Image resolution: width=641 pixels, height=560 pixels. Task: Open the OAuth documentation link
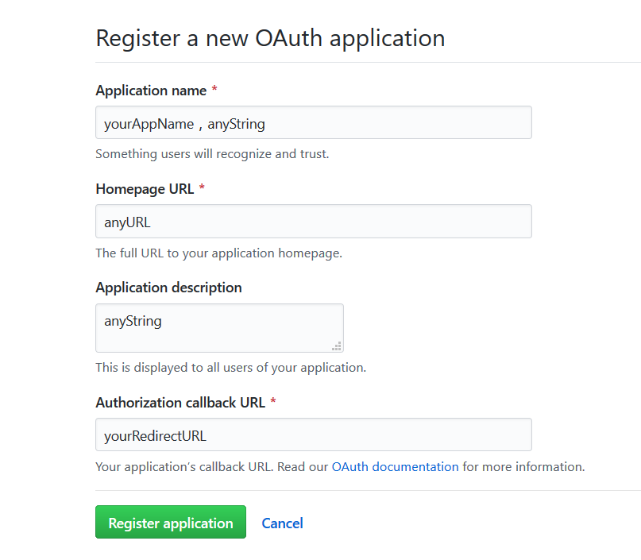point(395,467)
